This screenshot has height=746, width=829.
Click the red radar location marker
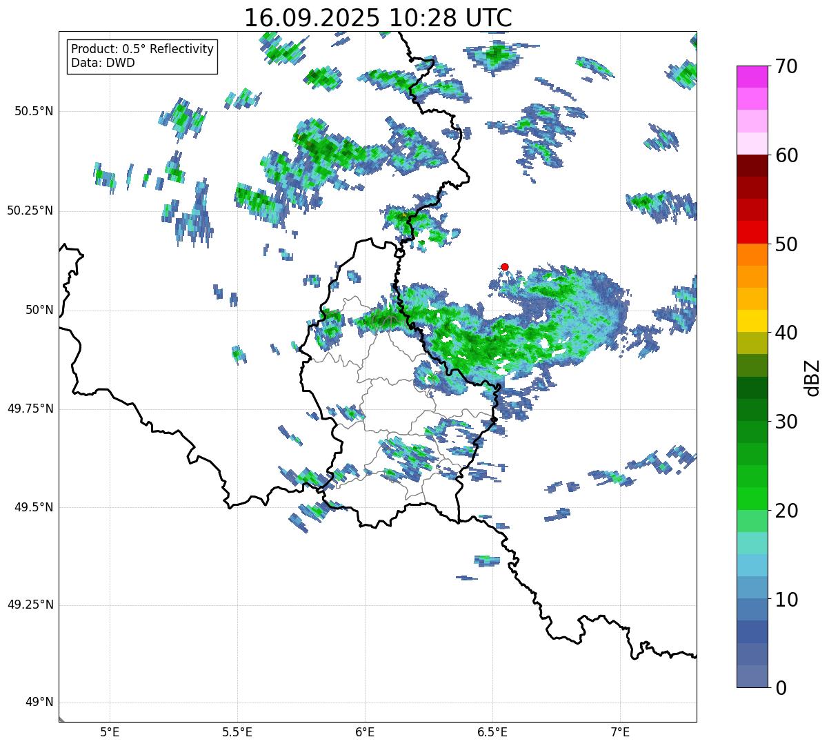(x=505, y=266)
